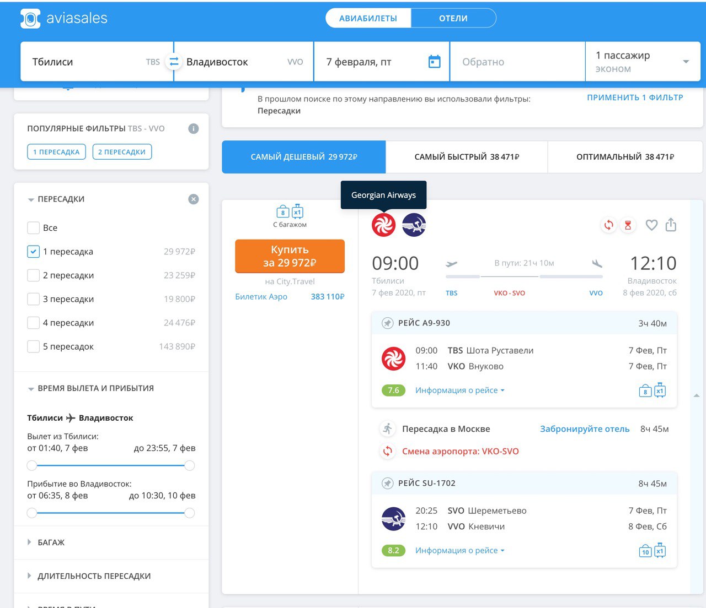Click the long layover hourglass icon
706x608 pixels.
pos(628,225)
